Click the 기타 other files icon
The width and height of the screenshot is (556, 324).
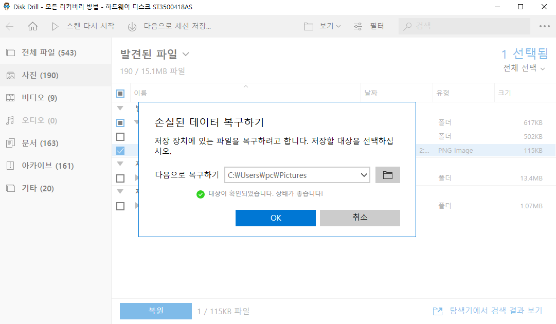[11, 188]
